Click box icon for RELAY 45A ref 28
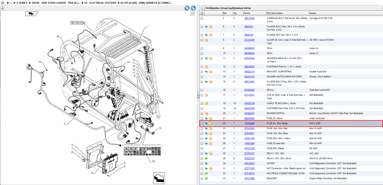 210,154
